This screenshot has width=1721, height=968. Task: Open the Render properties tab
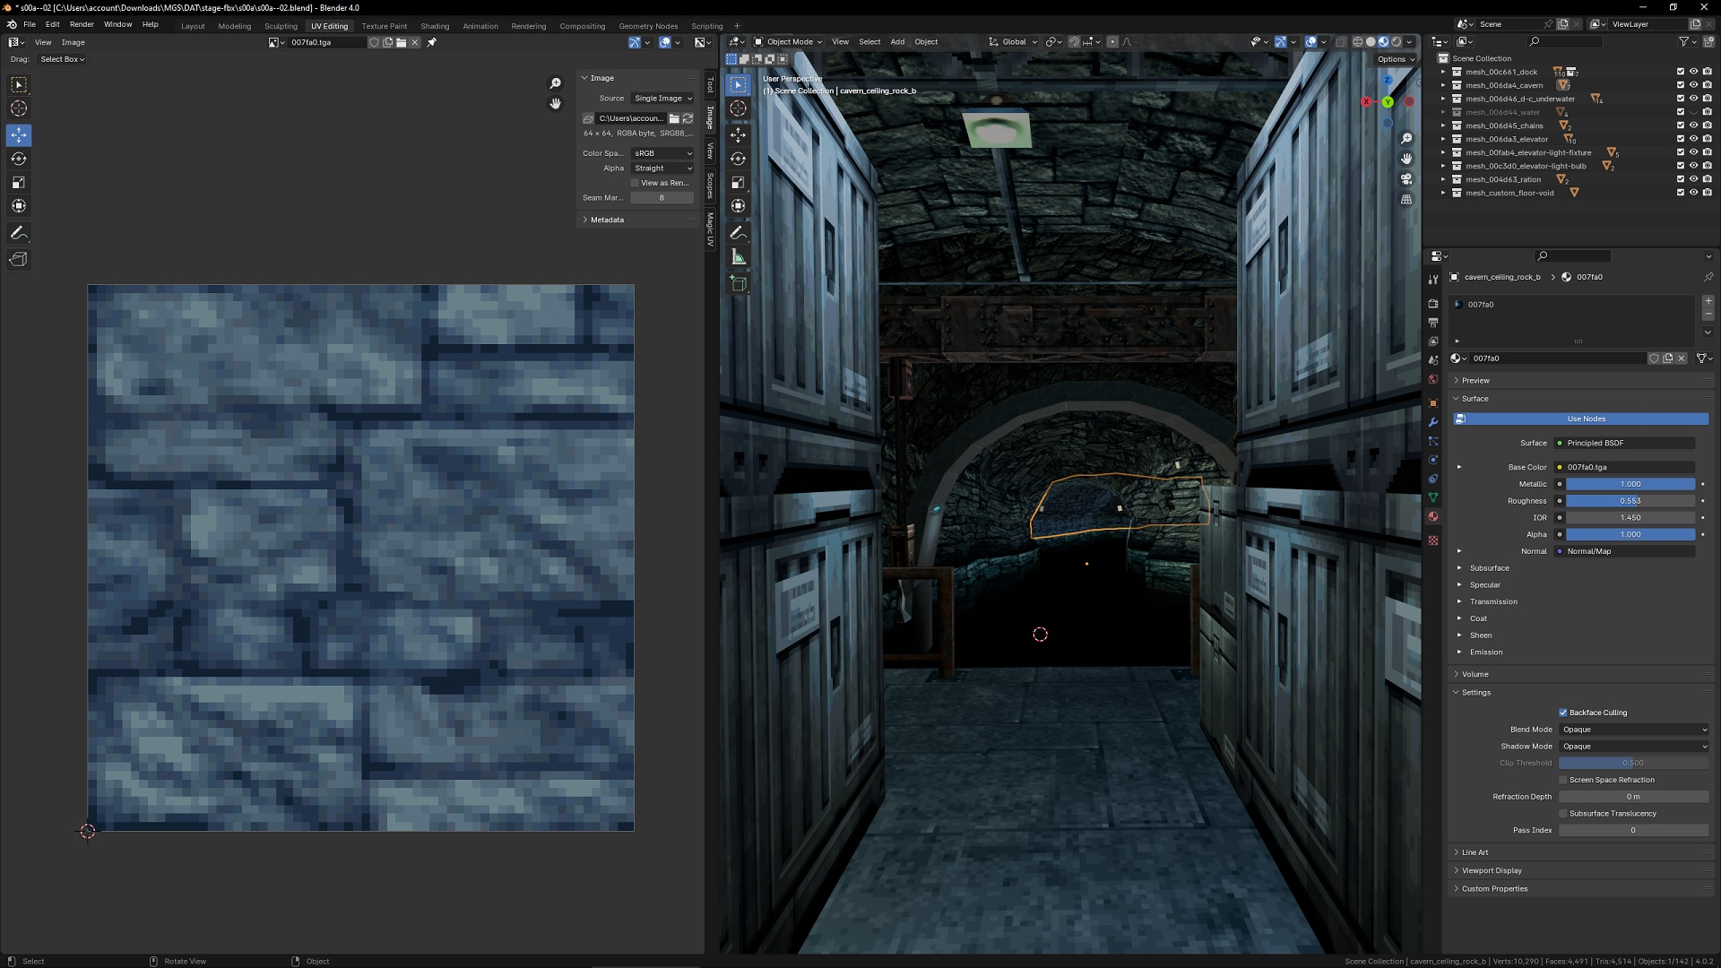[1433, 304]
